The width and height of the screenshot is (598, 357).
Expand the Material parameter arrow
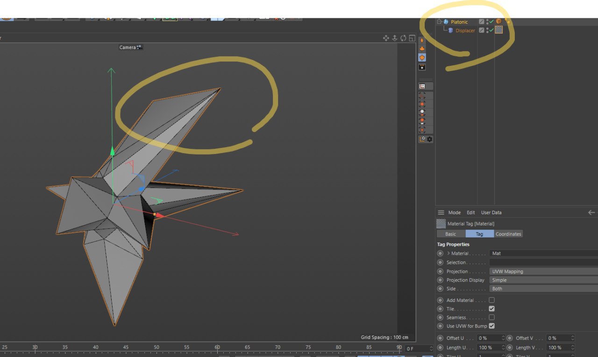tap(449, 253)
